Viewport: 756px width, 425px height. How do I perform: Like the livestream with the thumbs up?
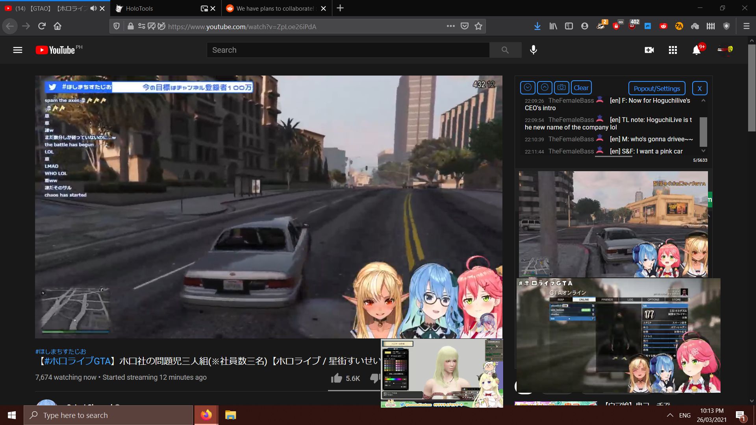(337, 378)
